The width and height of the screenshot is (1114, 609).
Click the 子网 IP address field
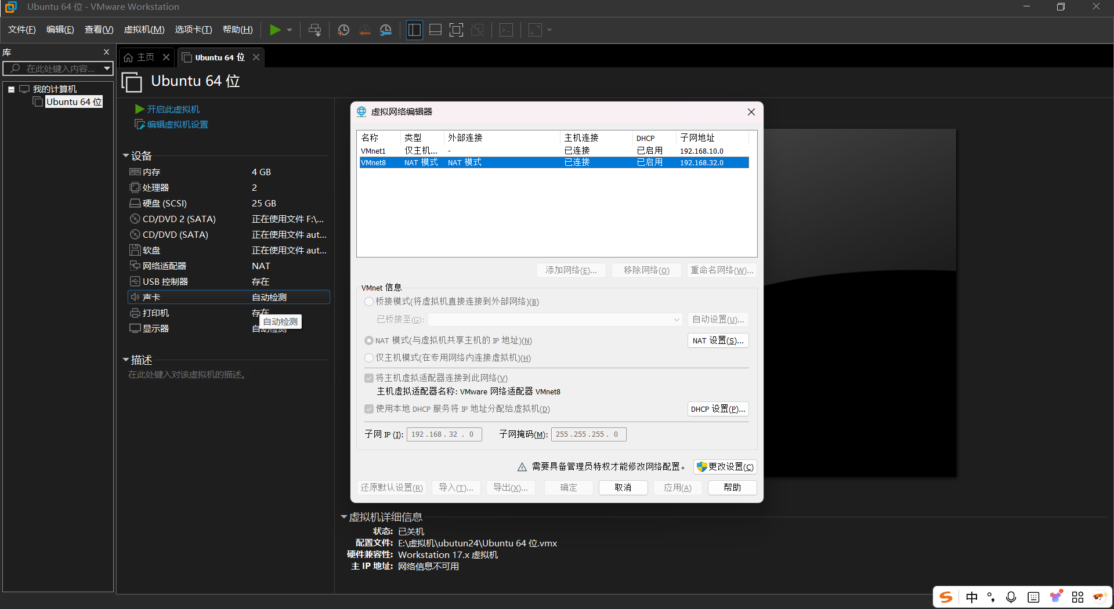pyautogui.click(x=444, y=434)
